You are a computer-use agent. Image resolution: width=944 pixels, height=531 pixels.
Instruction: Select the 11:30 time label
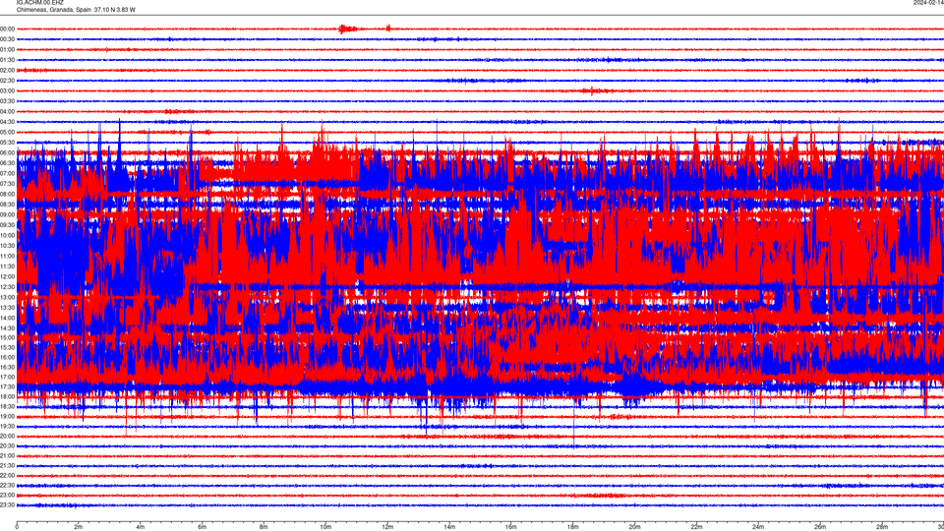7,266
